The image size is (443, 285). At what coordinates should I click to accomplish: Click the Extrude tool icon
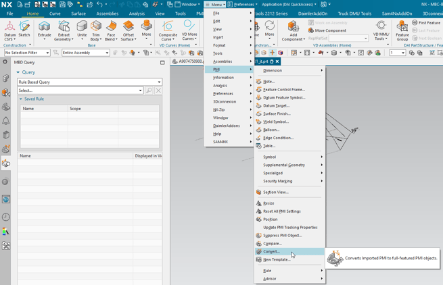pyautogui.click(x=45, y=28)
